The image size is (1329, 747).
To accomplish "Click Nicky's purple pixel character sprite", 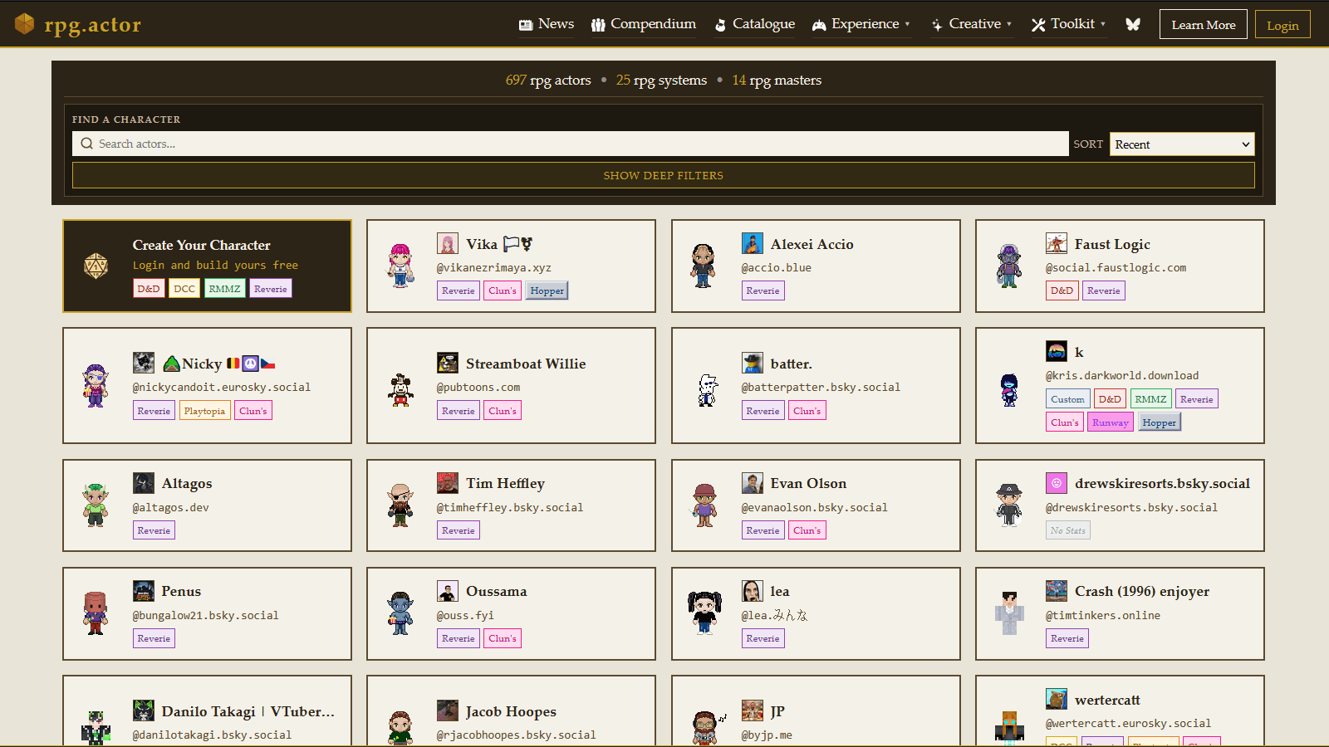I will point(96,385).
